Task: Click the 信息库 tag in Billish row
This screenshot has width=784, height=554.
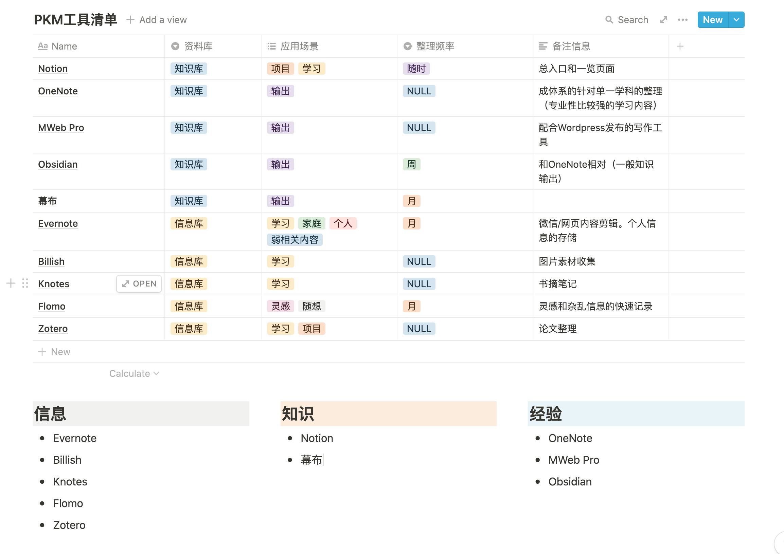Action: 189,261
